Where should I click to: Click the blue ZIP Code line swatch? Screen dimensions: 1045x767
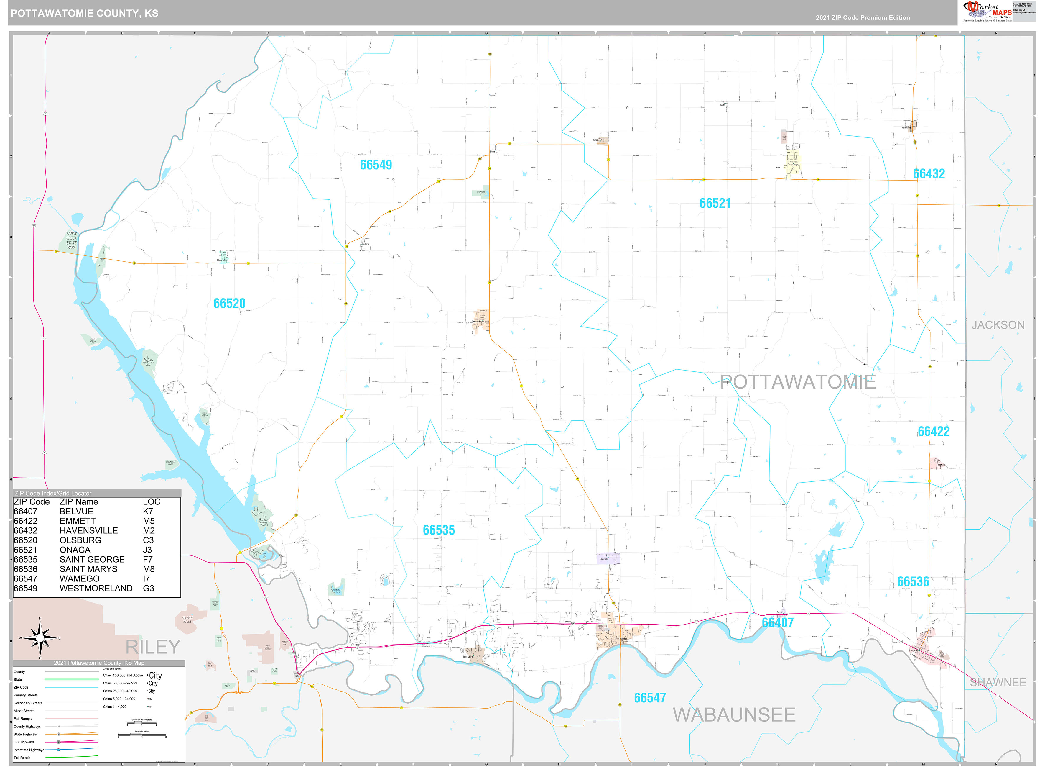(71, 687)
